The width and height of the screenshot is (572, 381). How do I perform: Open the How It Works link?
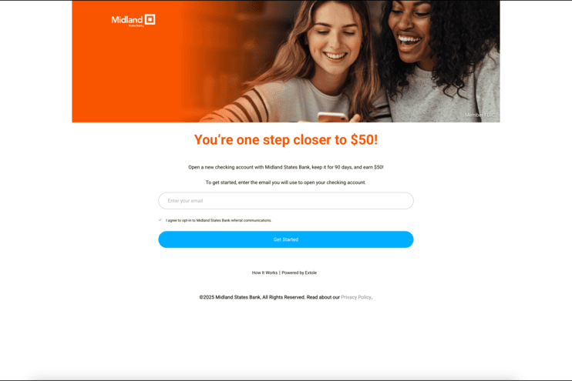pyautogui.click(x=264, y=272)
